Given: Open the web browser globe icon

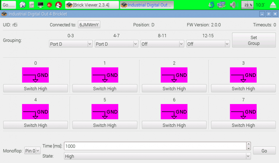Looking at the screenshot, I should point(23,5).
